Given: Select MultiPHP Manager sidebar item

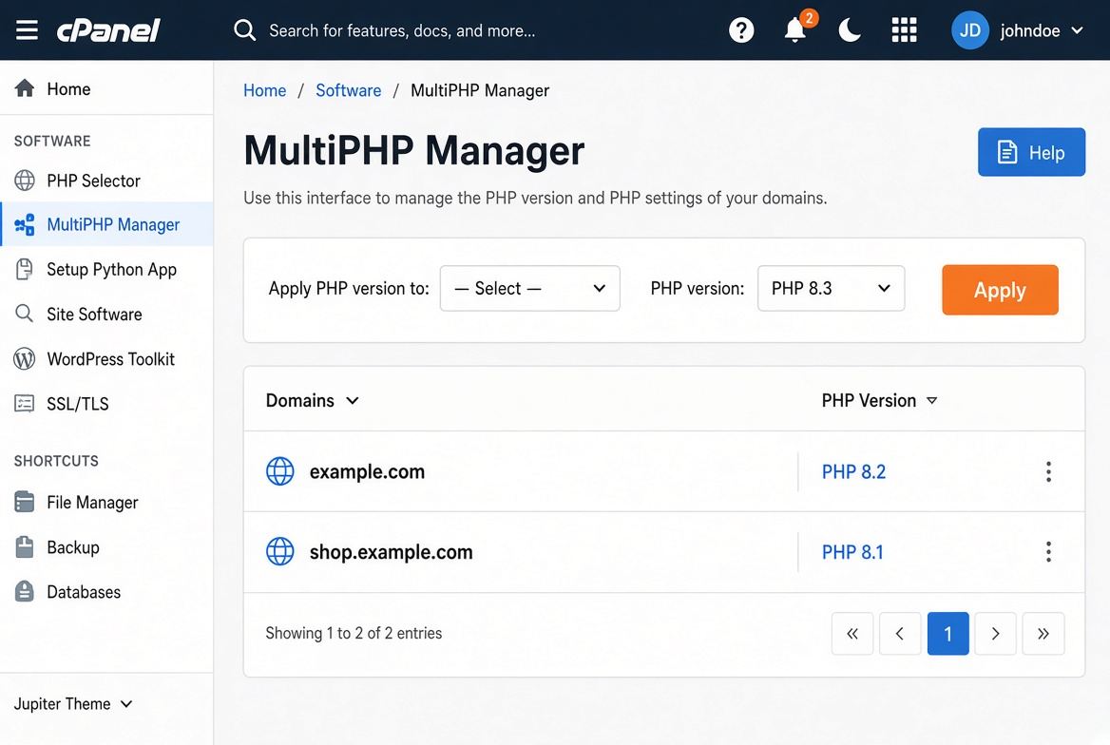Looking at the screenshot, I should 106,224.
